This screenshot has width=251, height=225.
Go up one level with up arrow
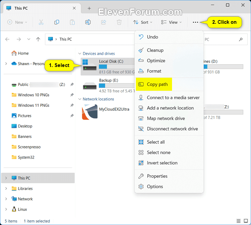[38, 39]
